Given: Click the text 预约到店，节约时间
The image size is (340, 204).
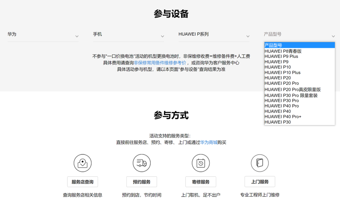Looking at the screenshot, I should 142,195.
